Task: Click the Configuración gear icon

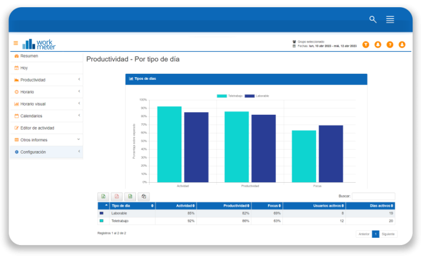Action: point(16,152)
